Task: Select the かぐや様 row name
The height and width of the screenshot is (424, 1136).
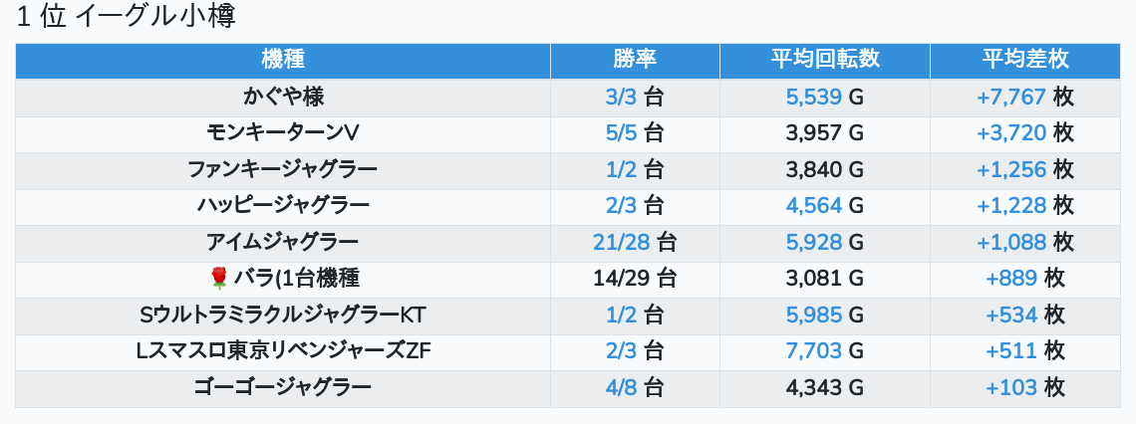Action: (x=283, y=97)
